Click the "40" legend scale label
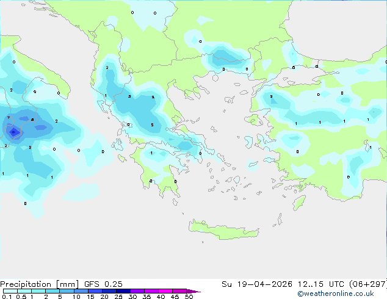 (161, 297)
